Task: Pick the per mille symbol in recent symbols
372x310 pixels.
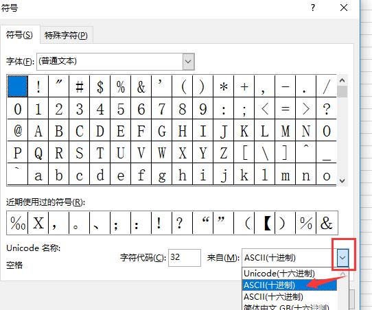Action: coord(18,223)
